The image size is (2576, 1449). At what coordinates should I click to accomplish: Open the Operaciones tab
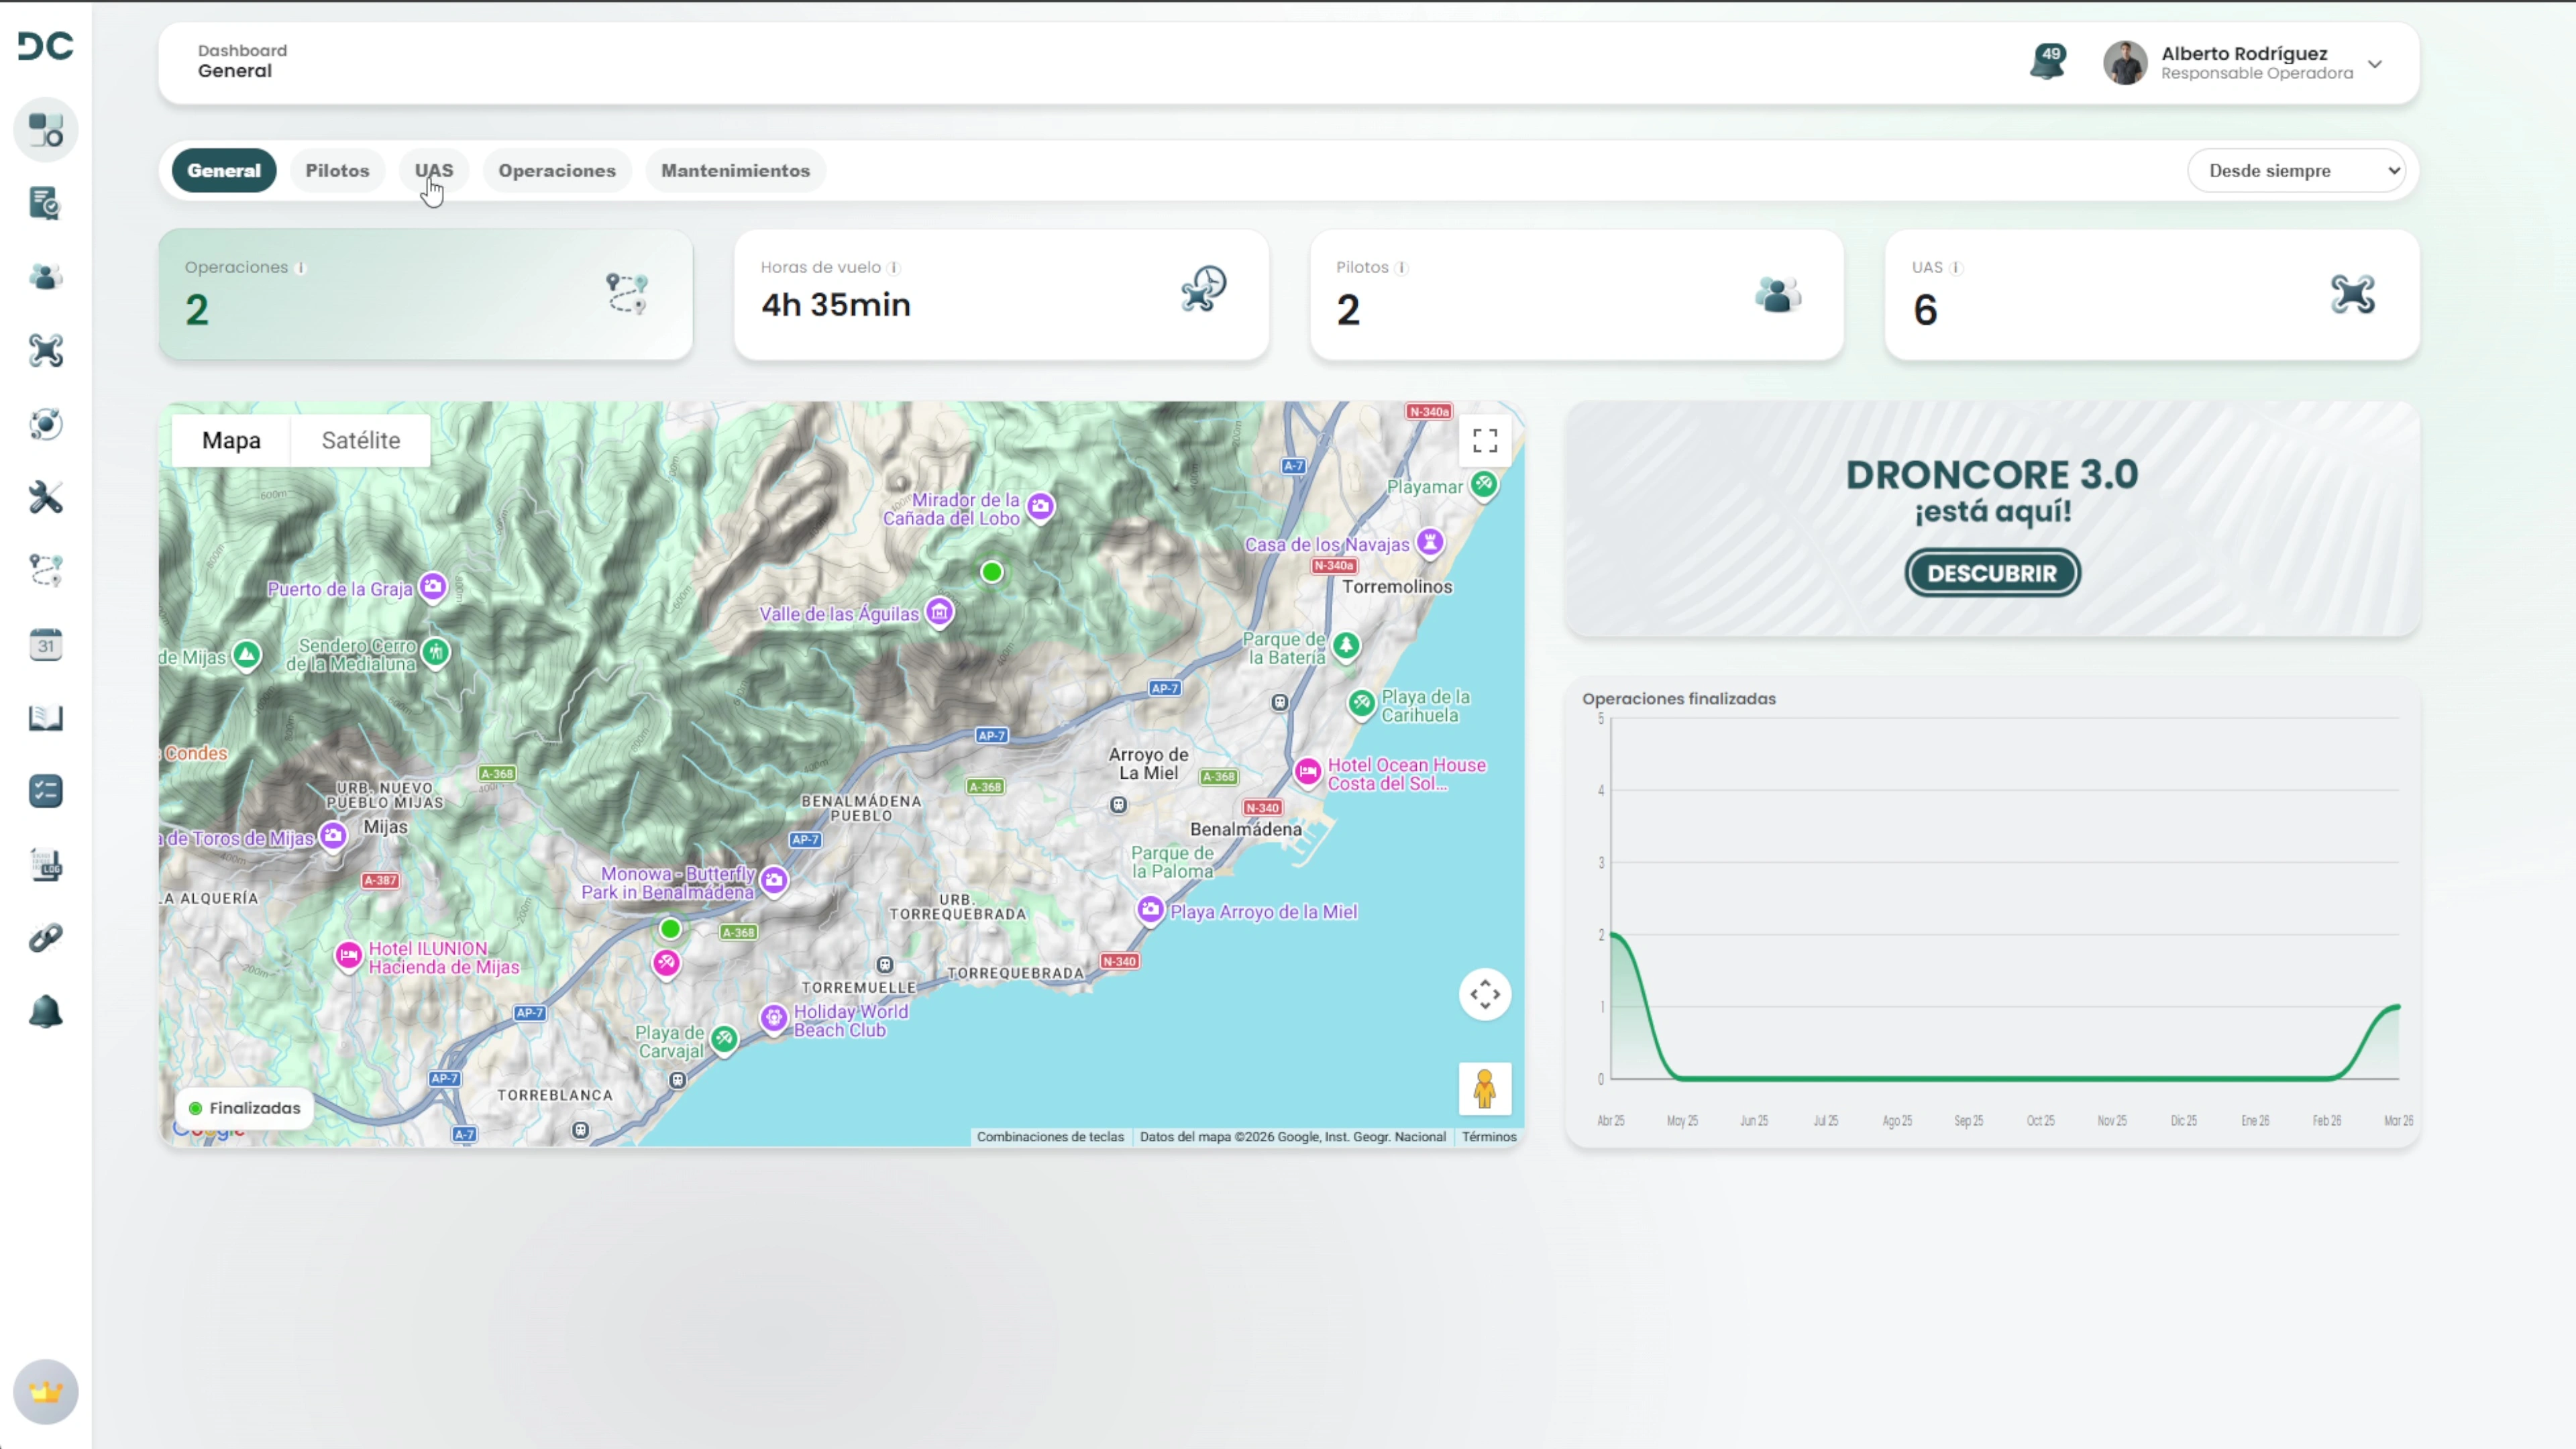(557, 171)
